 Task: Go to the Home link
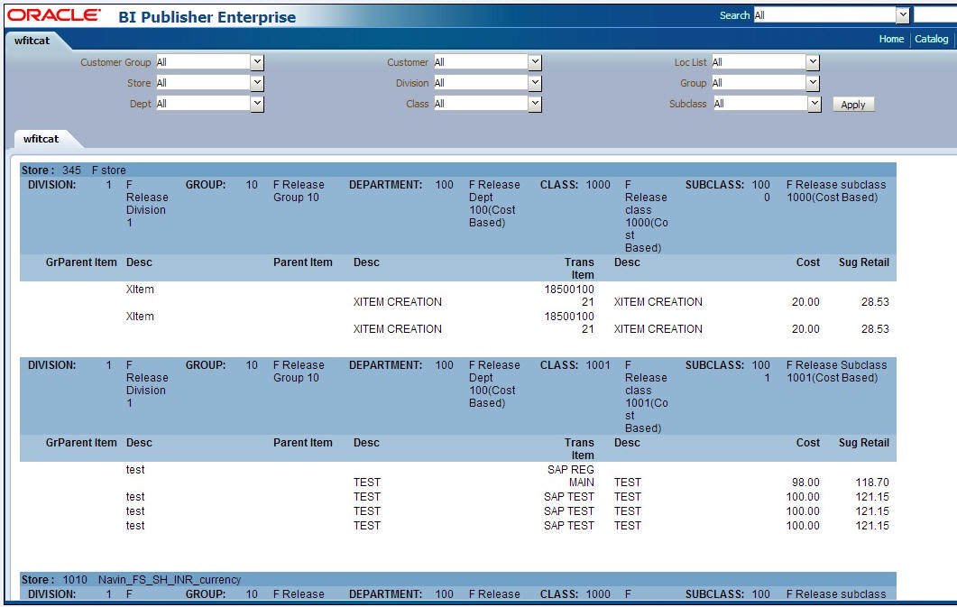tap(891, 39)
